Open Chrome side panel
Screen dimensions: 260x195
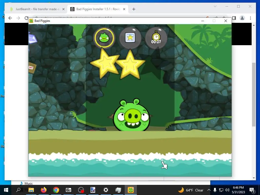click(x=234, y=18)
